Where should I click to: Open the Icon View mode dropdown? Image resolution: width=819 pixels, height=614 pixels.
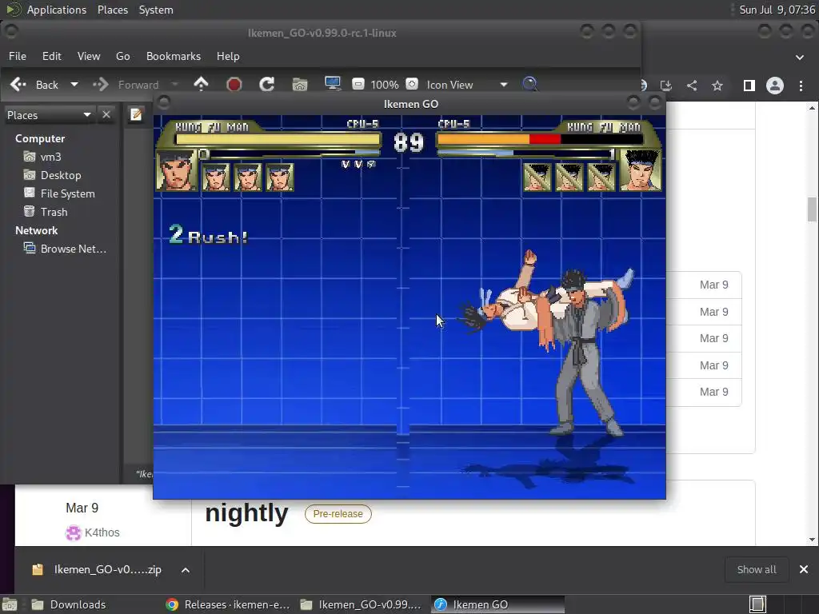tap(466, 85)
